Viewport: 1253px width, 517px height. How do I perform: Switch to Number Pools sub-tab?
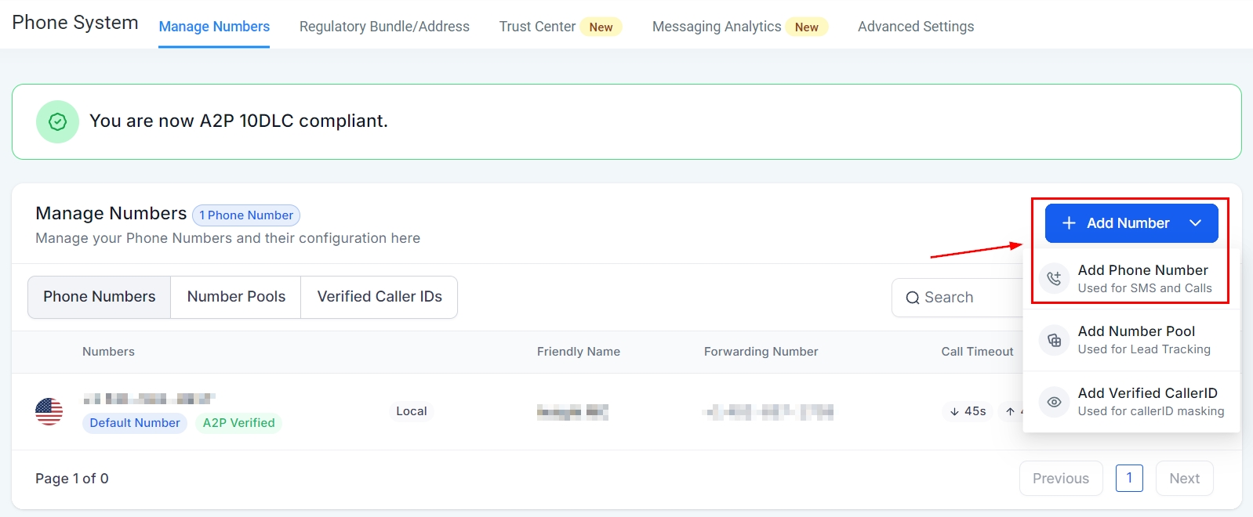[236, 297]
